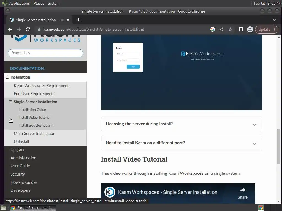Open the System menu
The image size is (282, 211).
click(x=54, y=3)
